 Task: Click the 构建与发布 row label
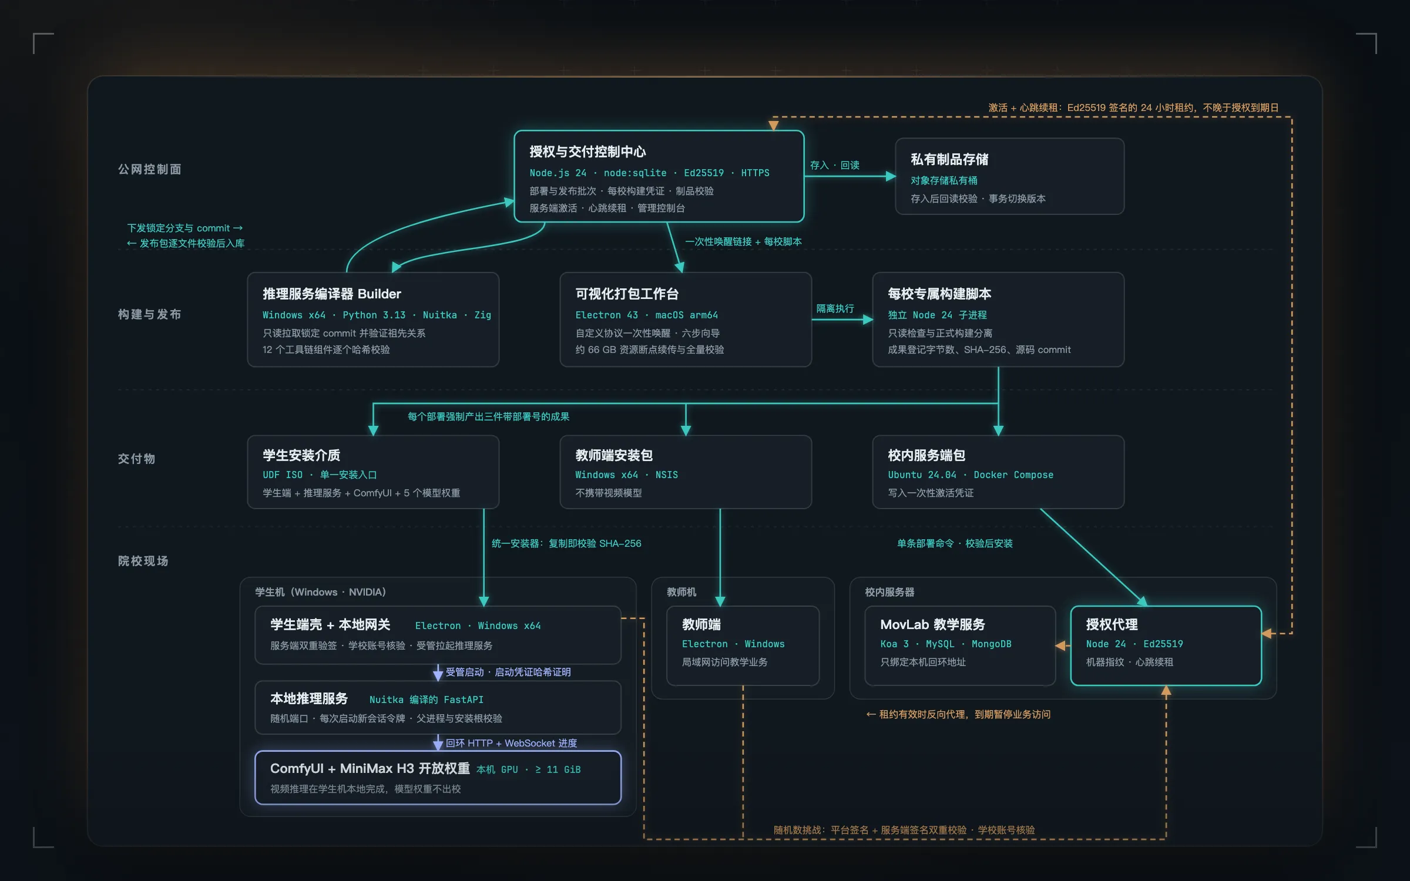(149, 314)
